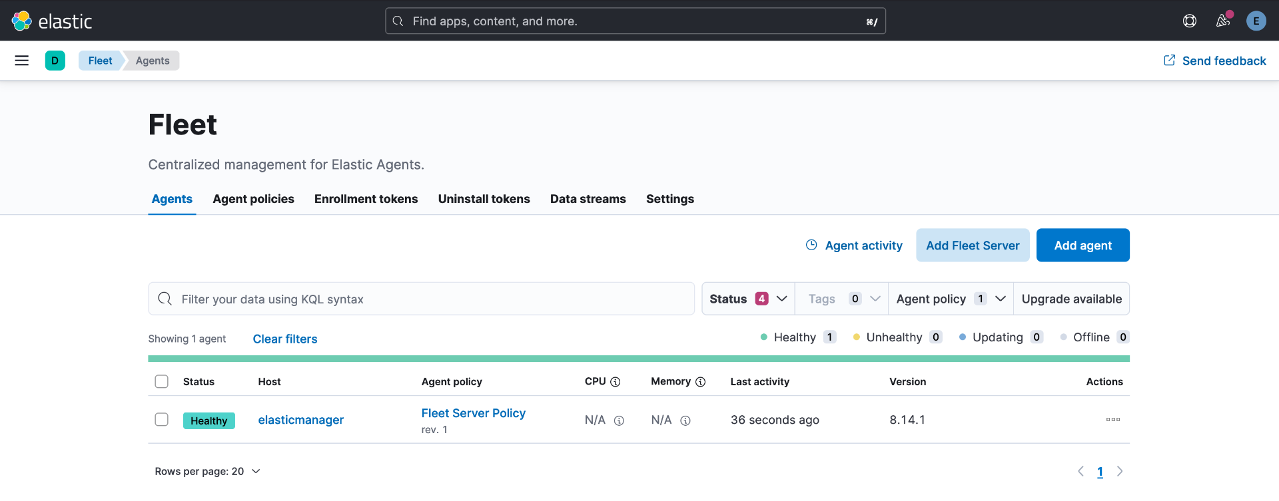The image size is (1279, 501).
Task: Click the Agent policy column header
Action: point(452,382)
